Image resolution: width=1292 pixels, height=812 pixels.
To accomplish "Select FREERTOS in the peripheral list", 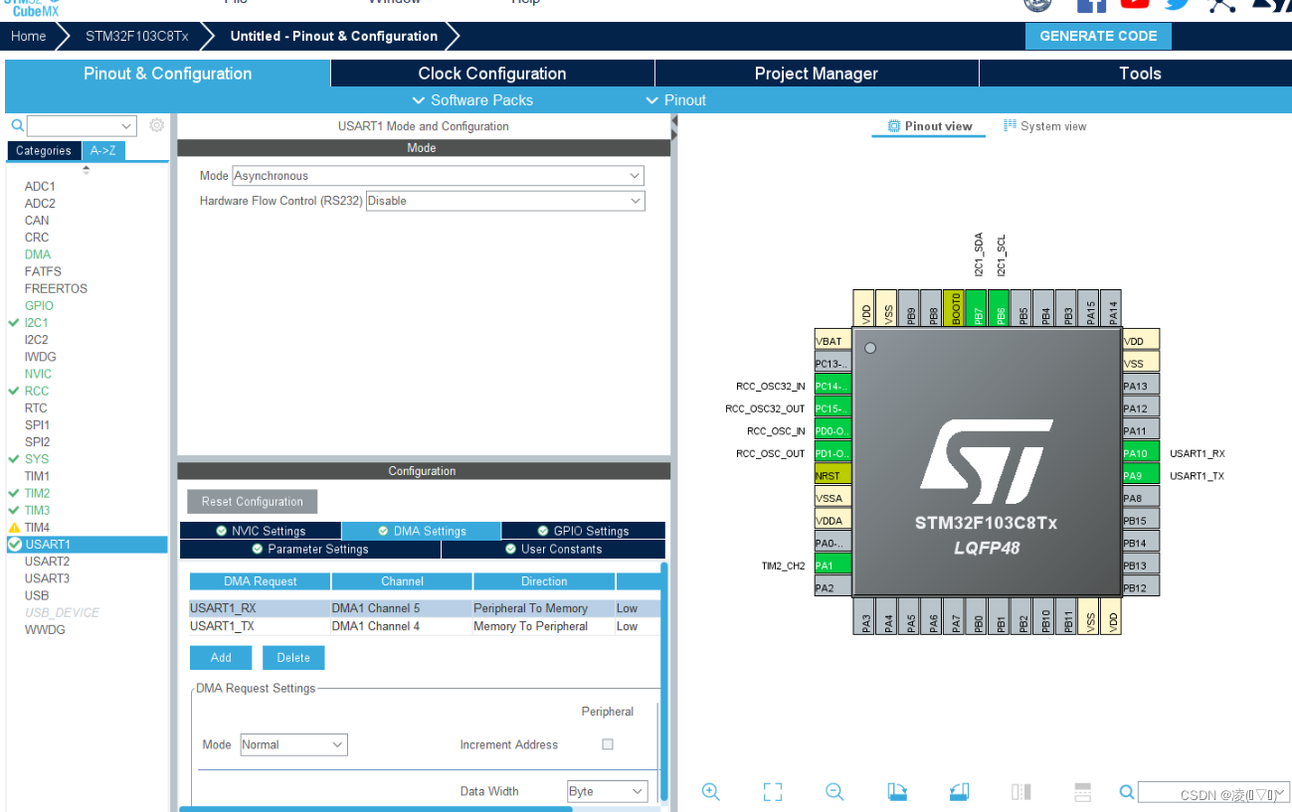I will point(56,288).
